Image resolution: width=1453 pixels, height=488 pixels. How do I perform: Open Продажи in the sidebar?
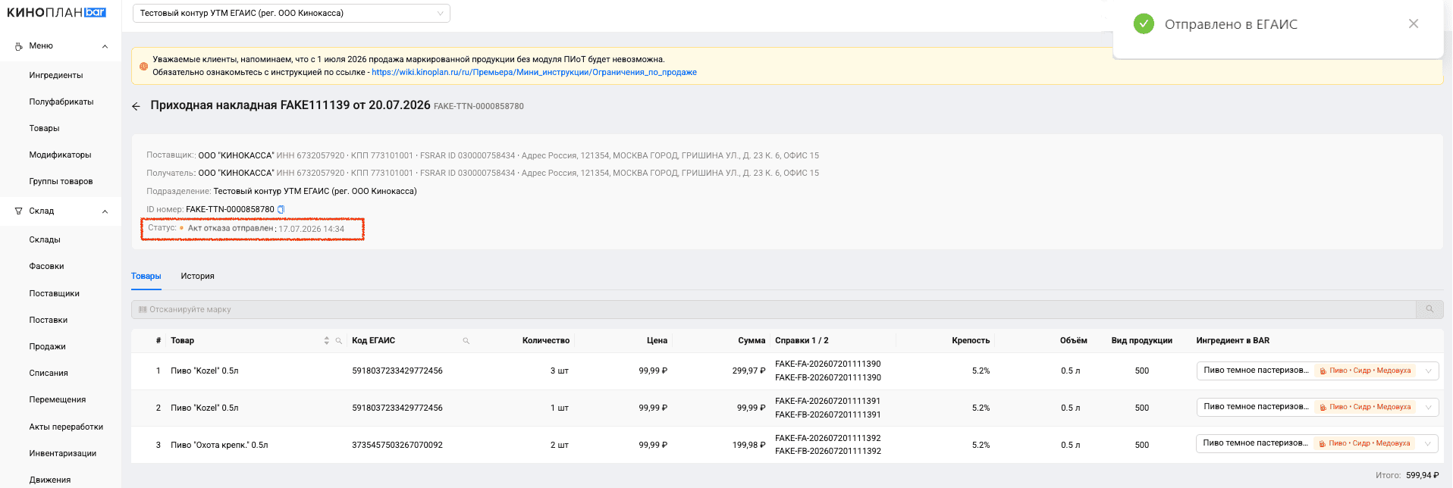[47, 346]
